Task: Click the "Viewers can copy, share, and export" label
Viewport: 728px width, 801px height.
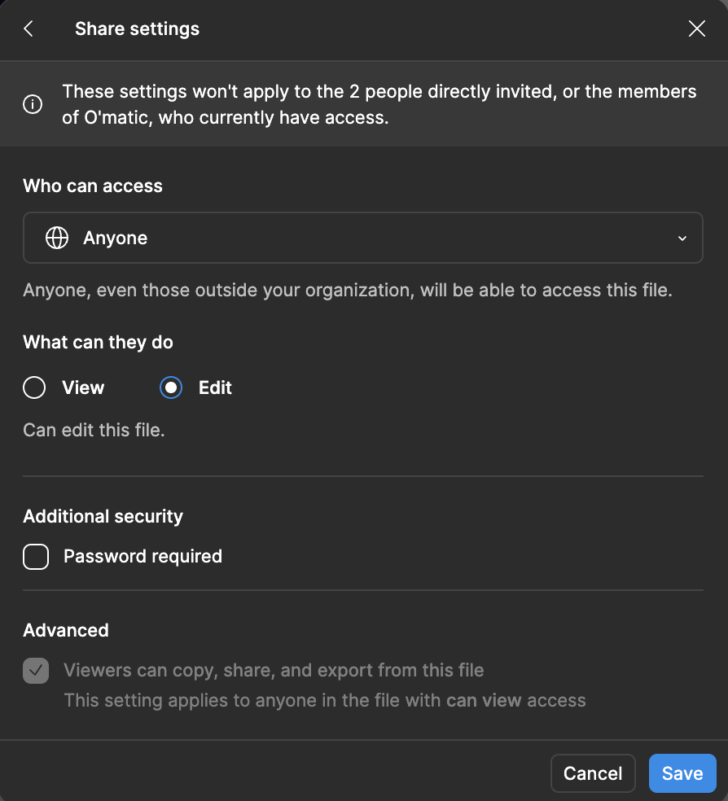Action: pos(274,671)
